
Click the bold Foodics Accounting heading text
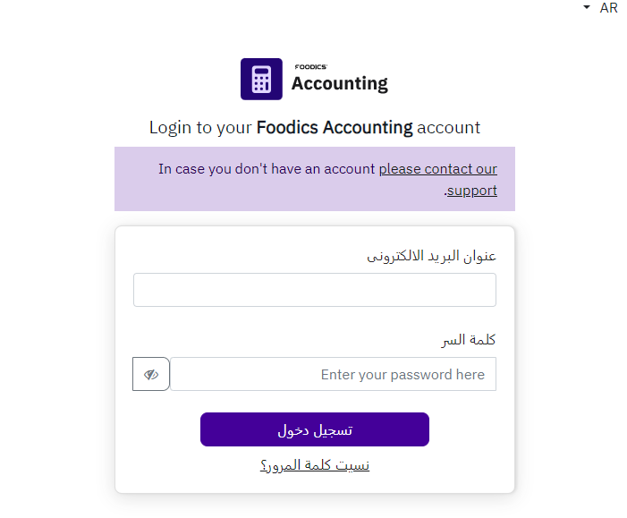pyautogui.click(x=335, y=127)
